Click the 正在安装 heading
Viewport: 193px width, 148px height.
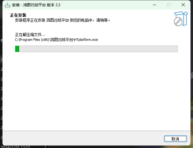[18, 15]
